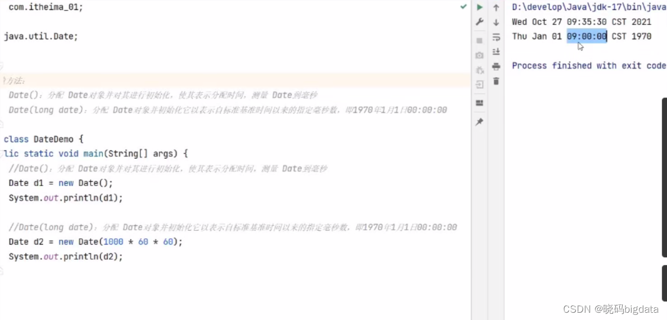
Task: Click the Restore Layout icon
Action: (x=479, y=103)
